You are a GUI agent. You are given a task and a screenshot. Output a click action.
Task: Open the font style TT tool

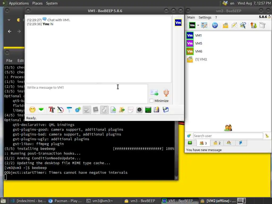52,110
